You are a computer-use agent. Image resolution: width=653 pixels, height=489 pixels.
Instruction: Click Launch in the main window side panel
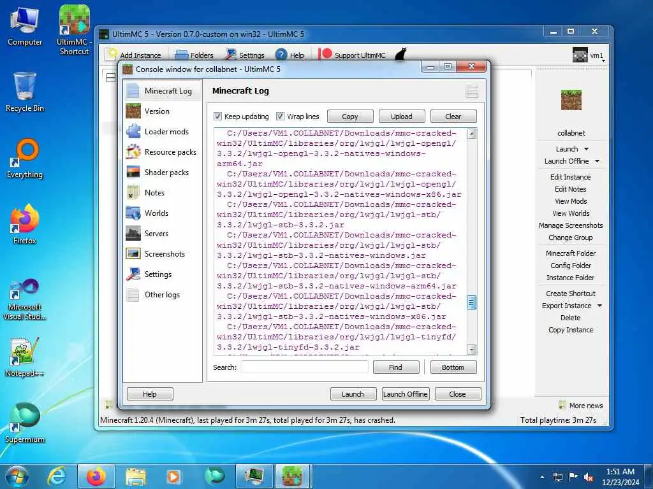567,149
